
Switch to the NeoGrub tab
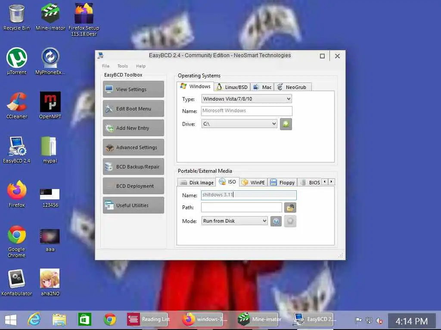click(x=292, y=87)
